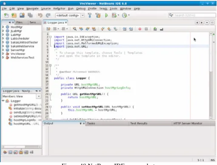Open the Team menu
The image size is (217, 165).
[103, 8]
